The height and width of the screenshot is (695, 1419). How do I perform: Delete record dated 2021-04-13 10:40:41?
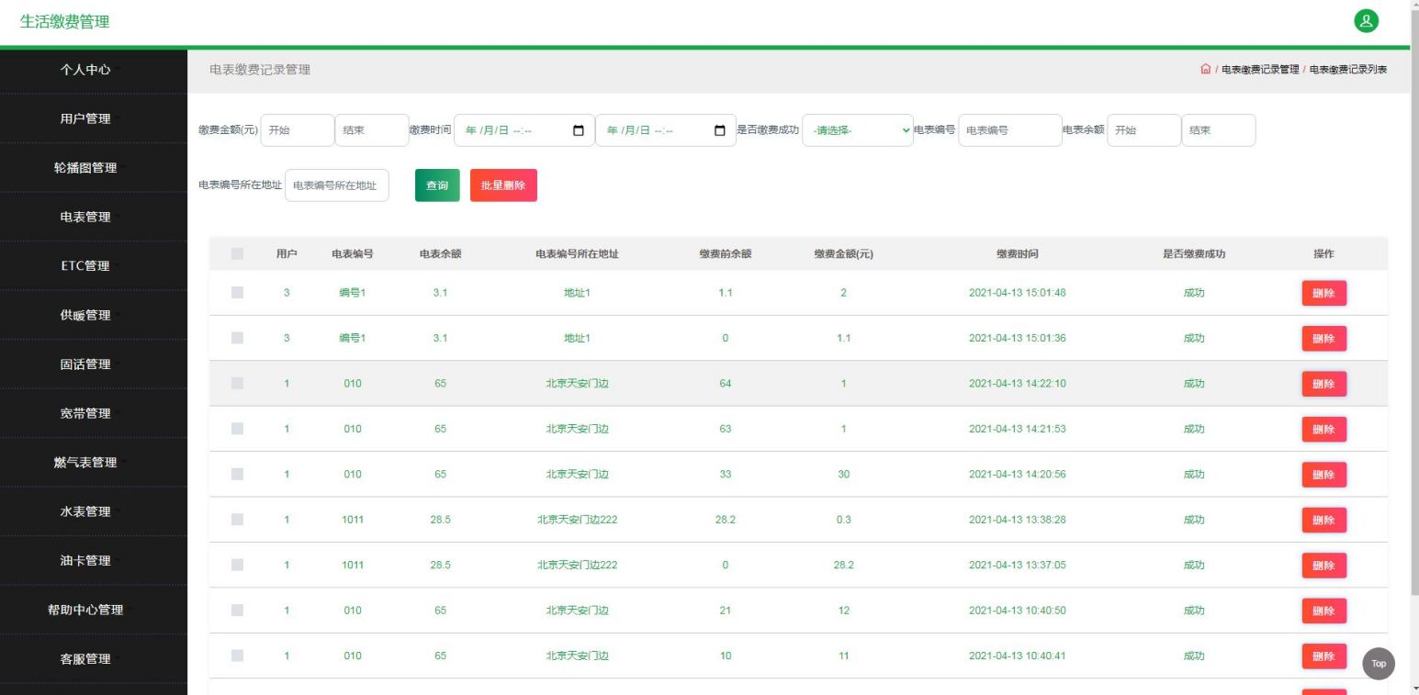click(x=1323, y=656)
